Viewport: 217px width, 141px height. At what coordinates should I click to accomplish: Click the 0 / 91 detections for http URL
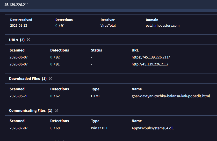55,64
